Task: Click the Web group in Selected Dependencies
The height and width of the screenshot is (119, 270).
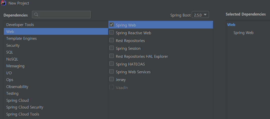Action: coord(231,25)
